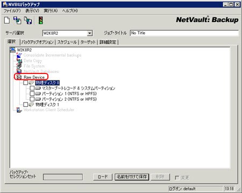
Task: Open the サーバ選択 dropdown arrow
Action: pyautogui.click(x=89, y=33)
